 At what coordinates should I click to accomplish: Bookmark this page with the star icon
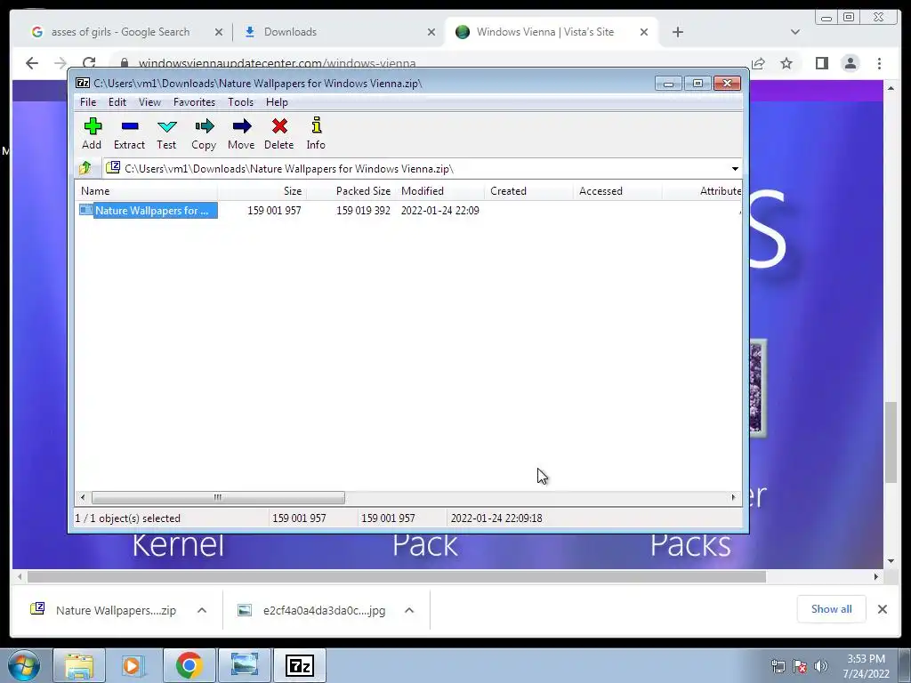click(786, 63)
